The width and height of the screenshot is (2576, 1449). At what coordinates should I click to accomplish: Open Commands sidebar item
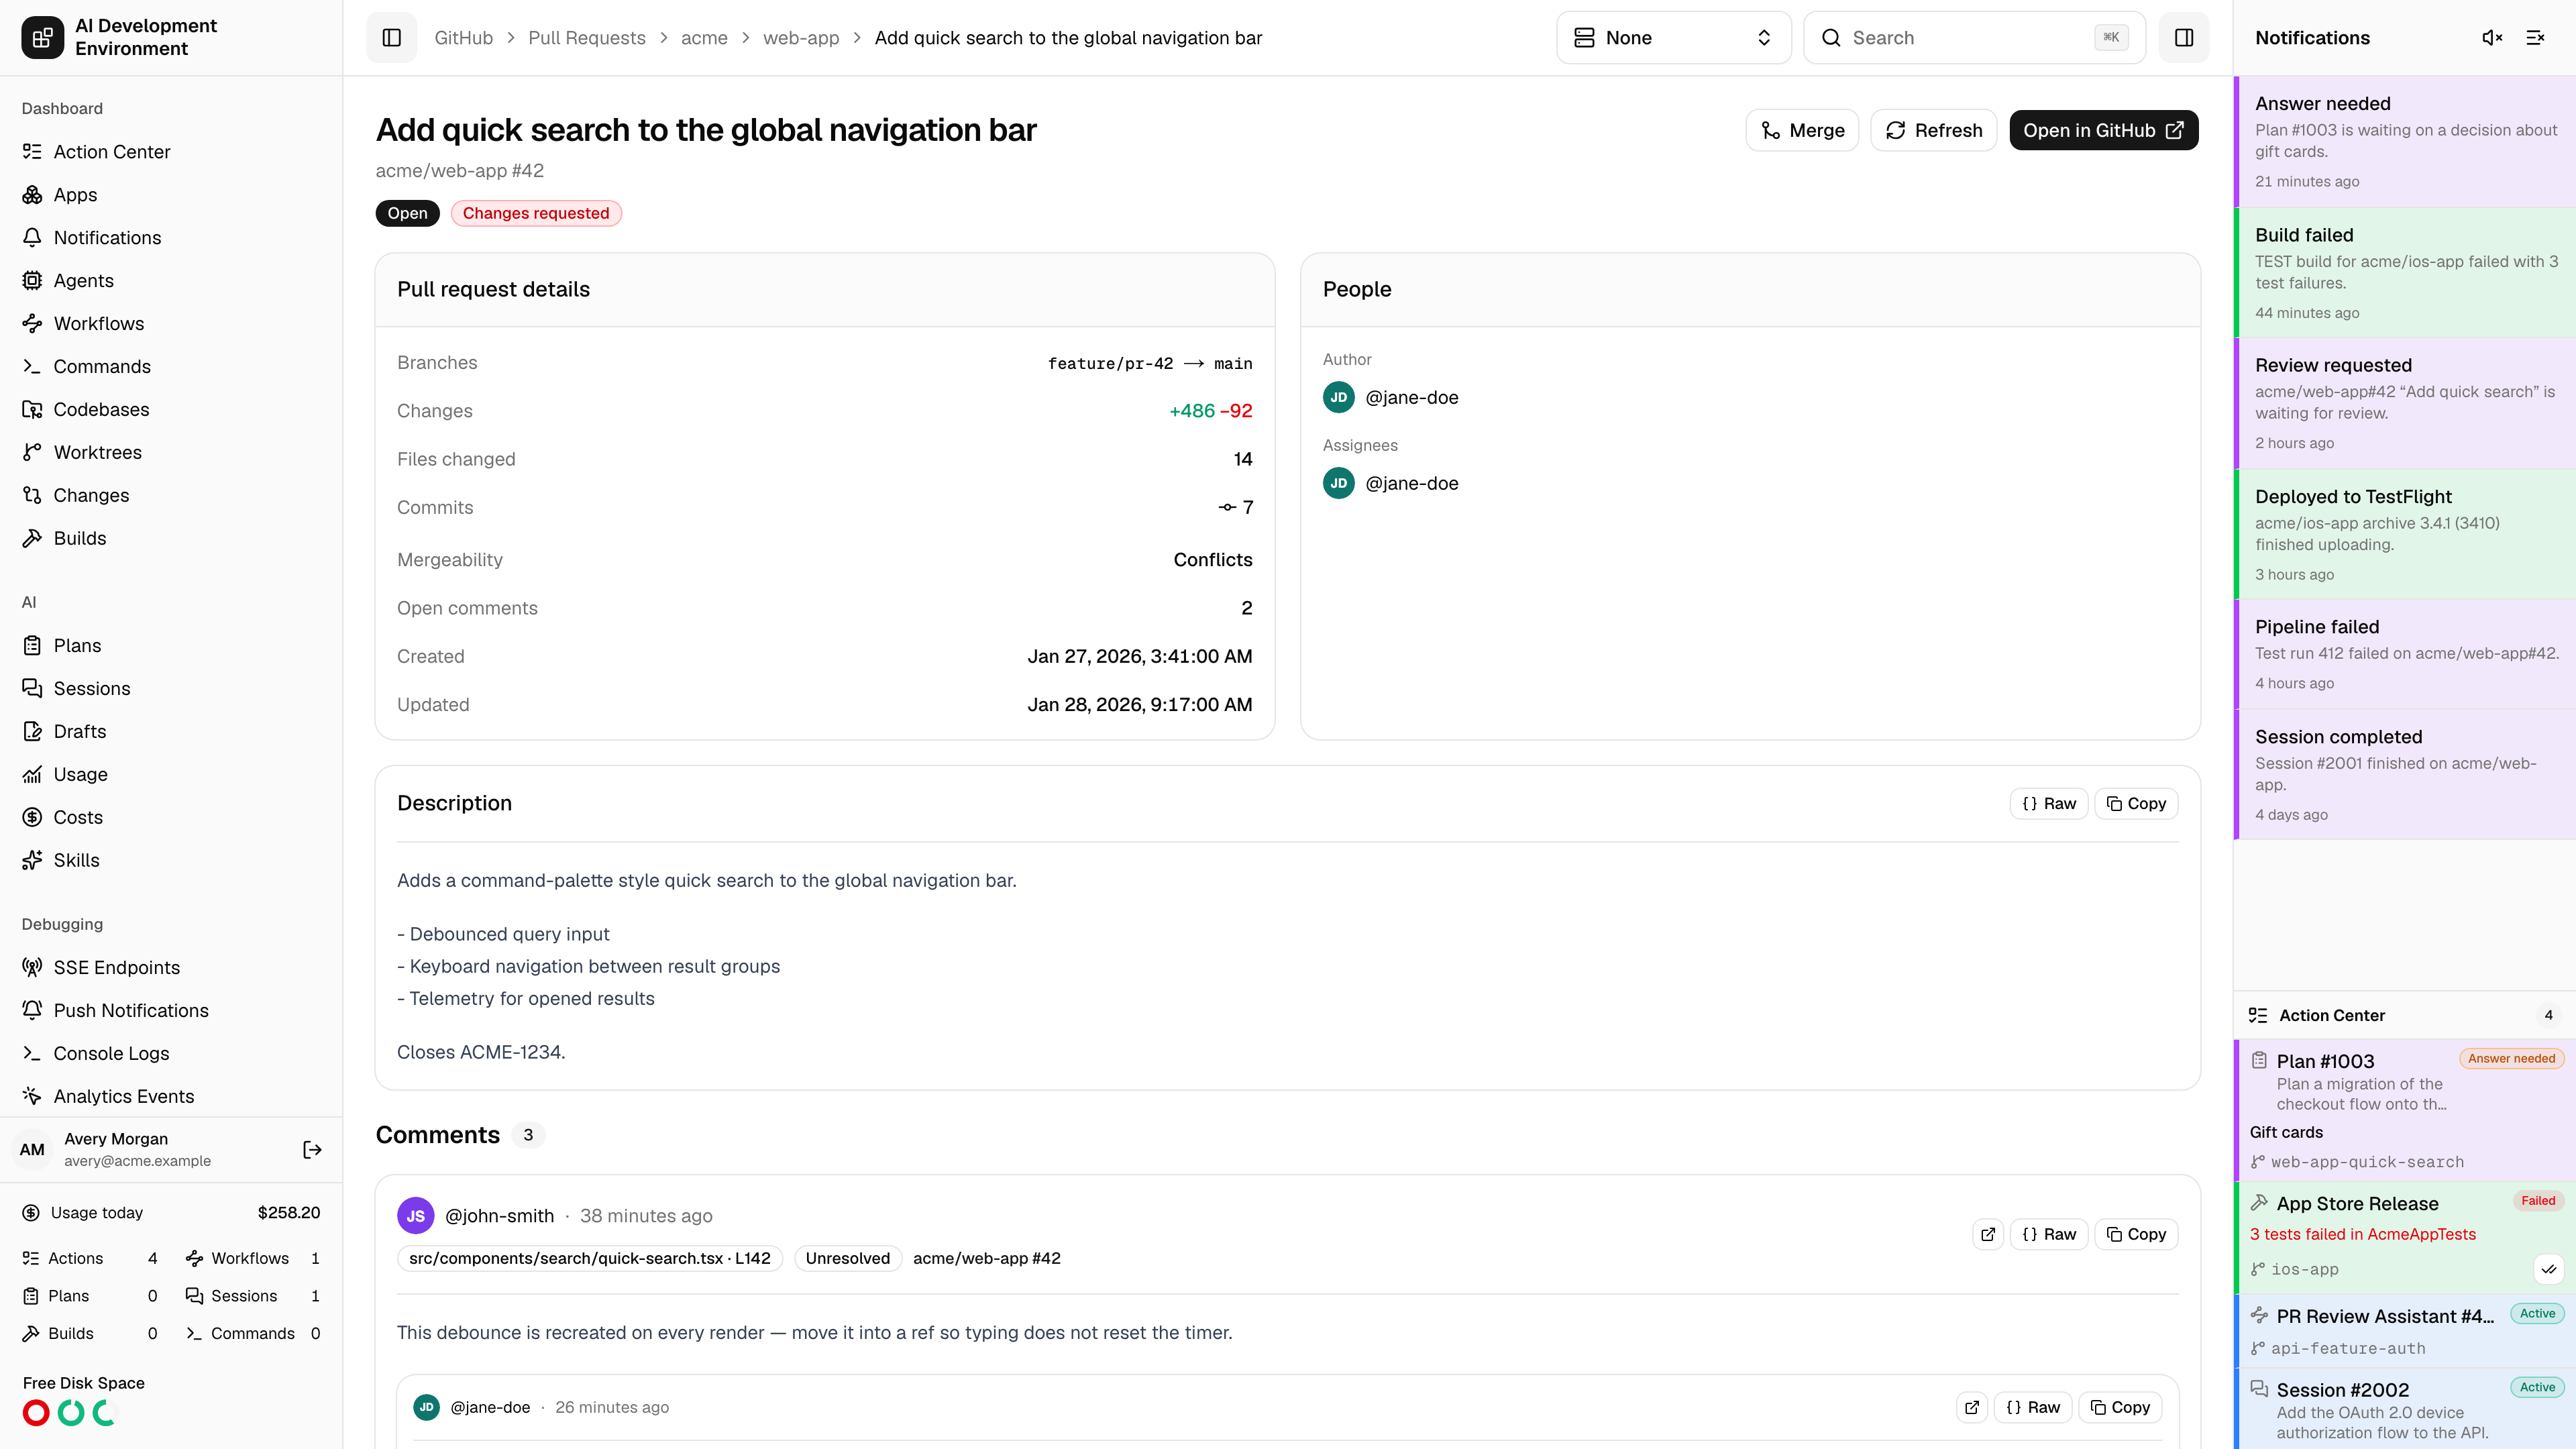(x=171, y=367)
